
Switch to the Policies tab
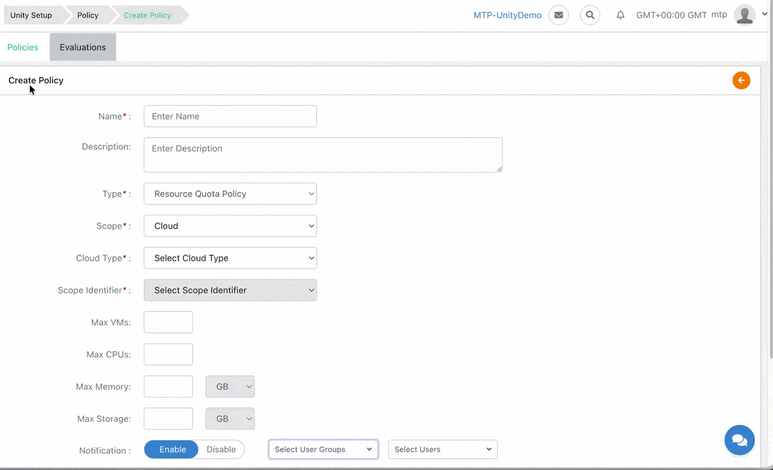pyautogui.click(x=23, y=47)
